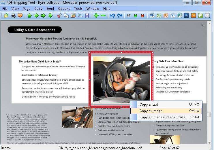
Task: Click the Page 49 of 62 status text
Action: (170, 148)
